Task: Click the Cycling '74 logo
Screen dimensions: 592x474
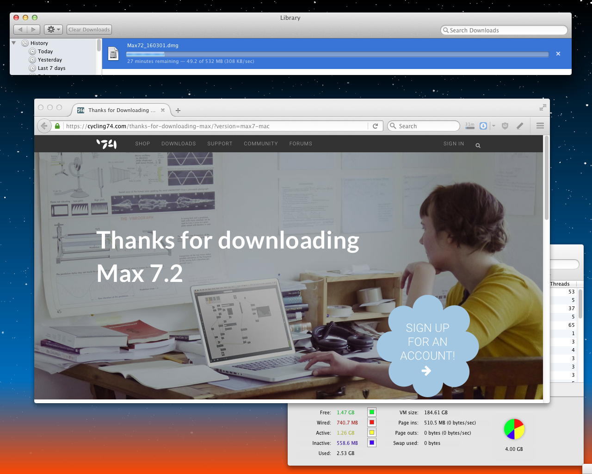Action: 106,144
